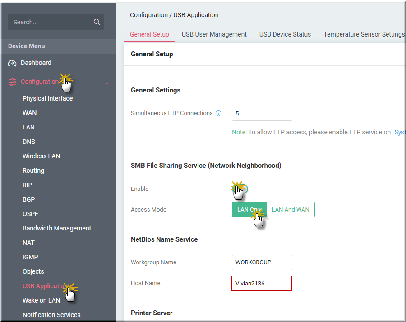Collapse the Configuration menu chevron
406x322 pixels.
pos(107,83)
